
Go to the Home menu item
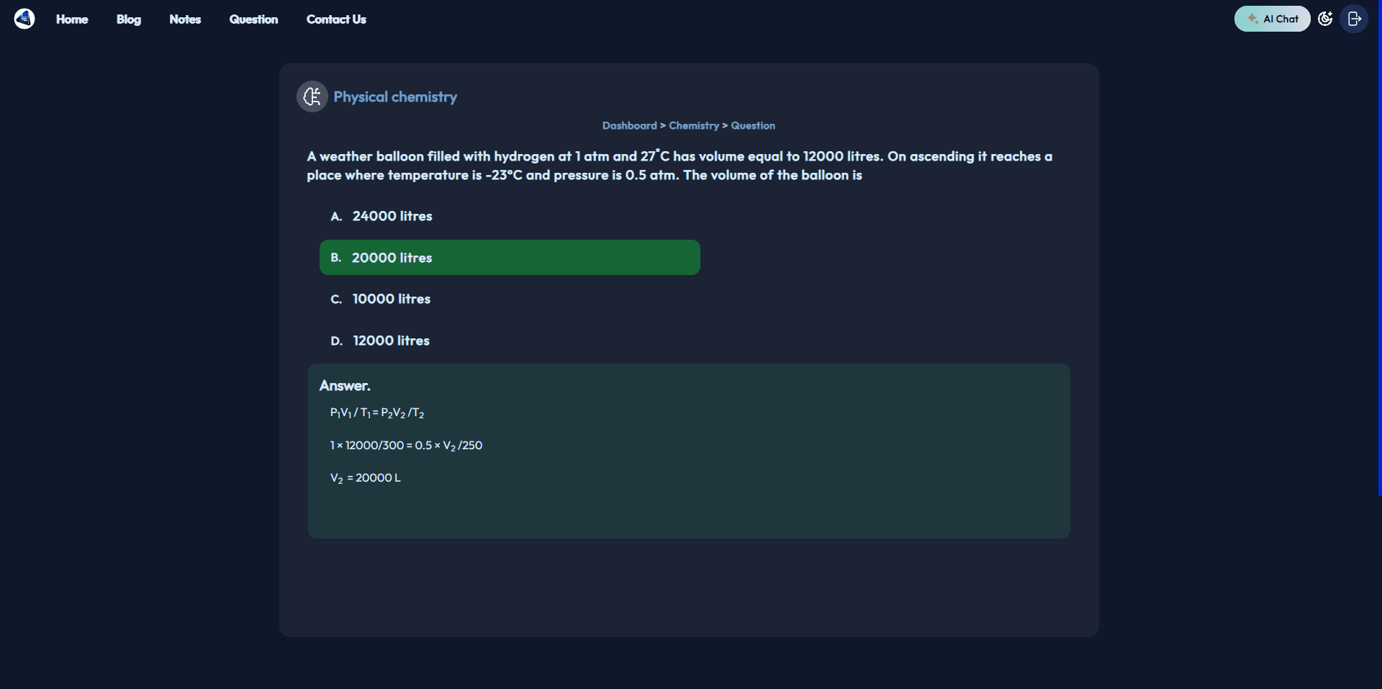(x=72, y=19)
